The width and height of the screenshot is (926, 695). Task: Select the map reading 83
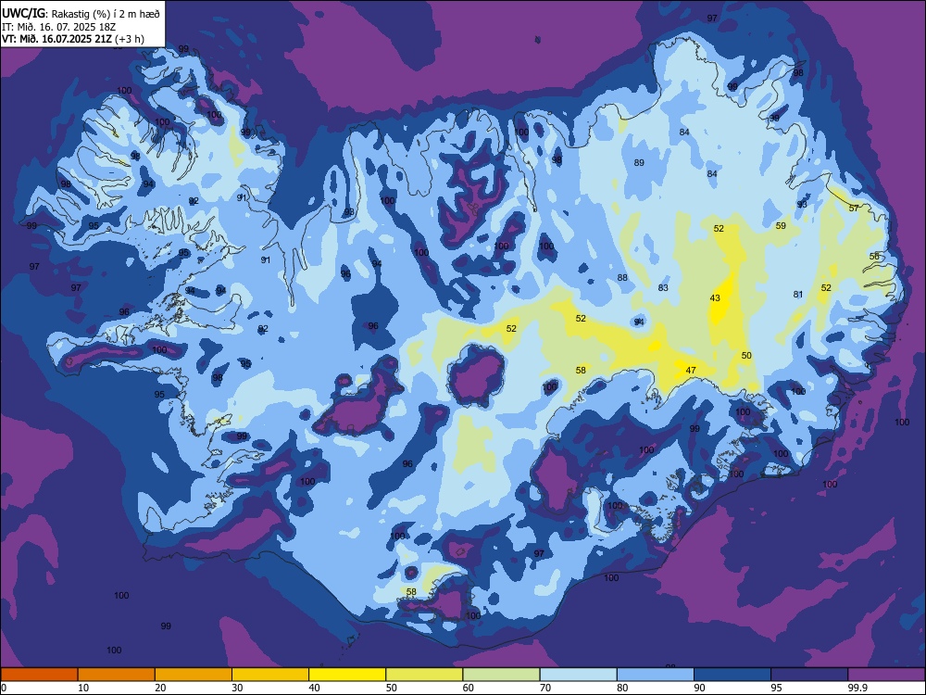click(x=663, y=288)
